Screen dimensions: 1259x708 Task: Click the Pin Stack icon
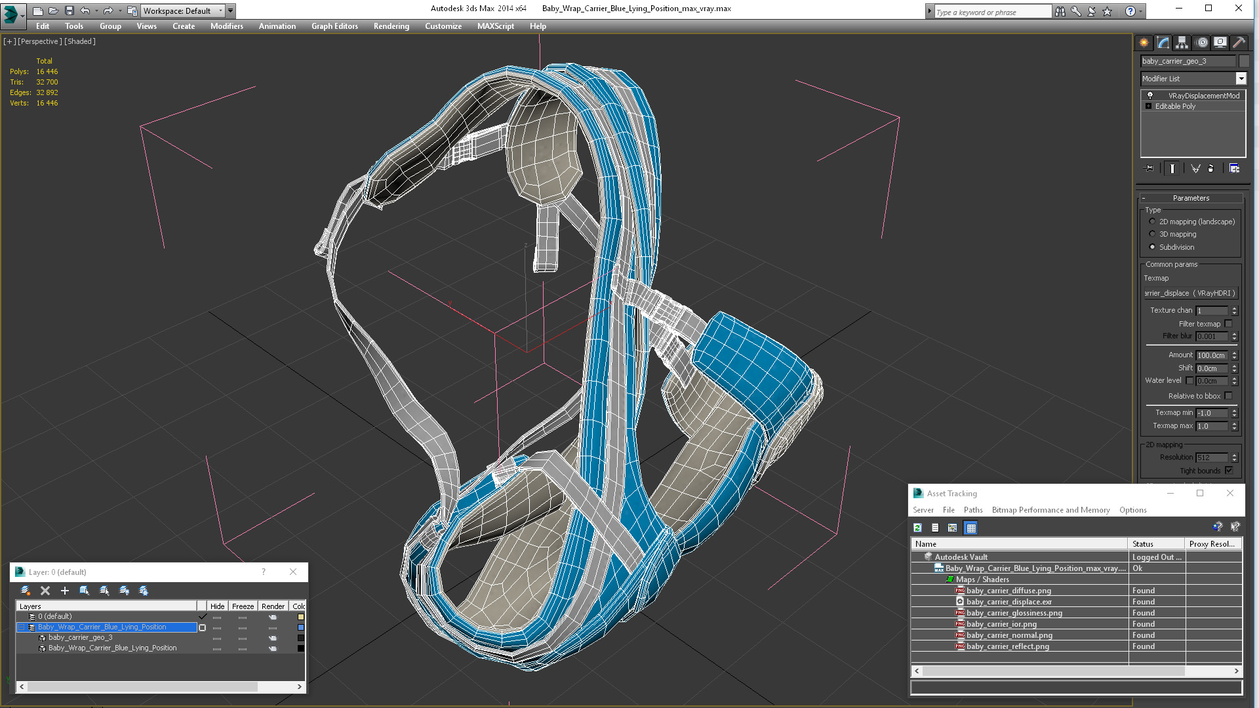(1149, 168)
